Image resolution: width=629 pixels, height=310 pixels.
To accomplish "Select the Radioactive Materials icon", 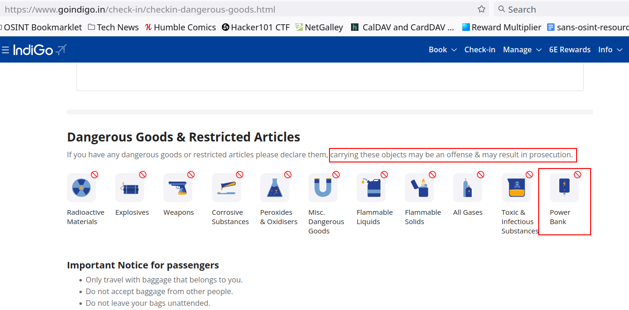I will pos(81,187).
